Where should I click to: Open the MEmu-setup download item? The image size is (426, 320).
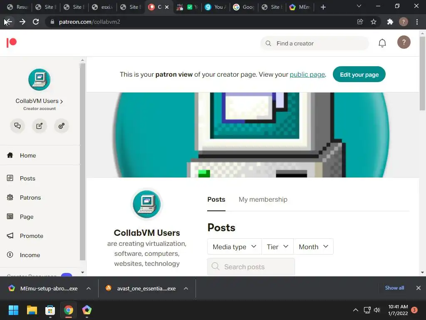[x=44, y=288]
